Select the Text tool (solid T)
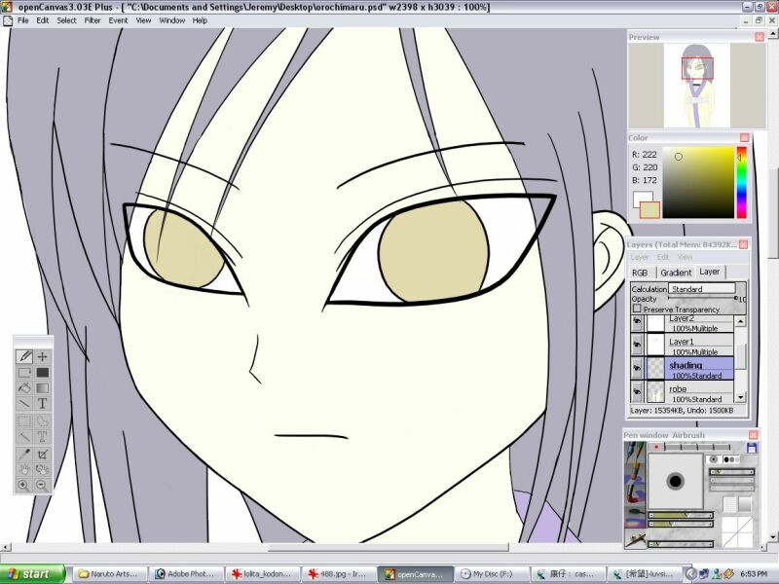Screen dimensions: 779x584 [x=42, y=404]
